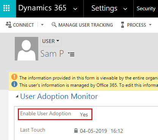Click the Last Touch time 16:12
This screenshot has width=158, height=140.
tap(117, 131)
